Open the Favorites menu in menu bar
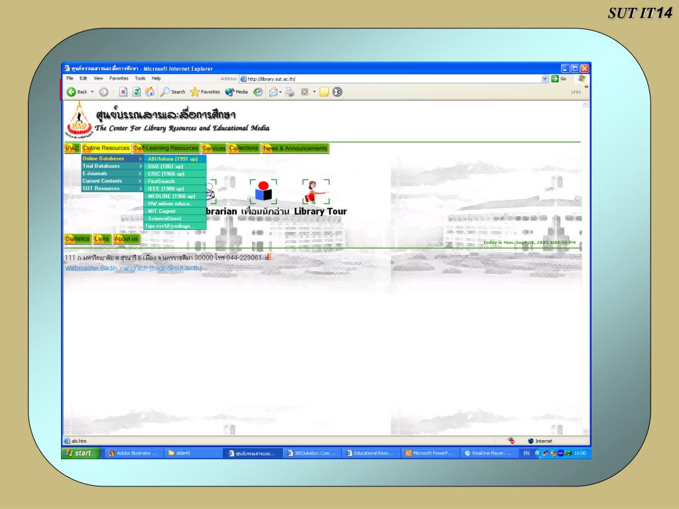679x509 pixels. (x=119, y=78)
